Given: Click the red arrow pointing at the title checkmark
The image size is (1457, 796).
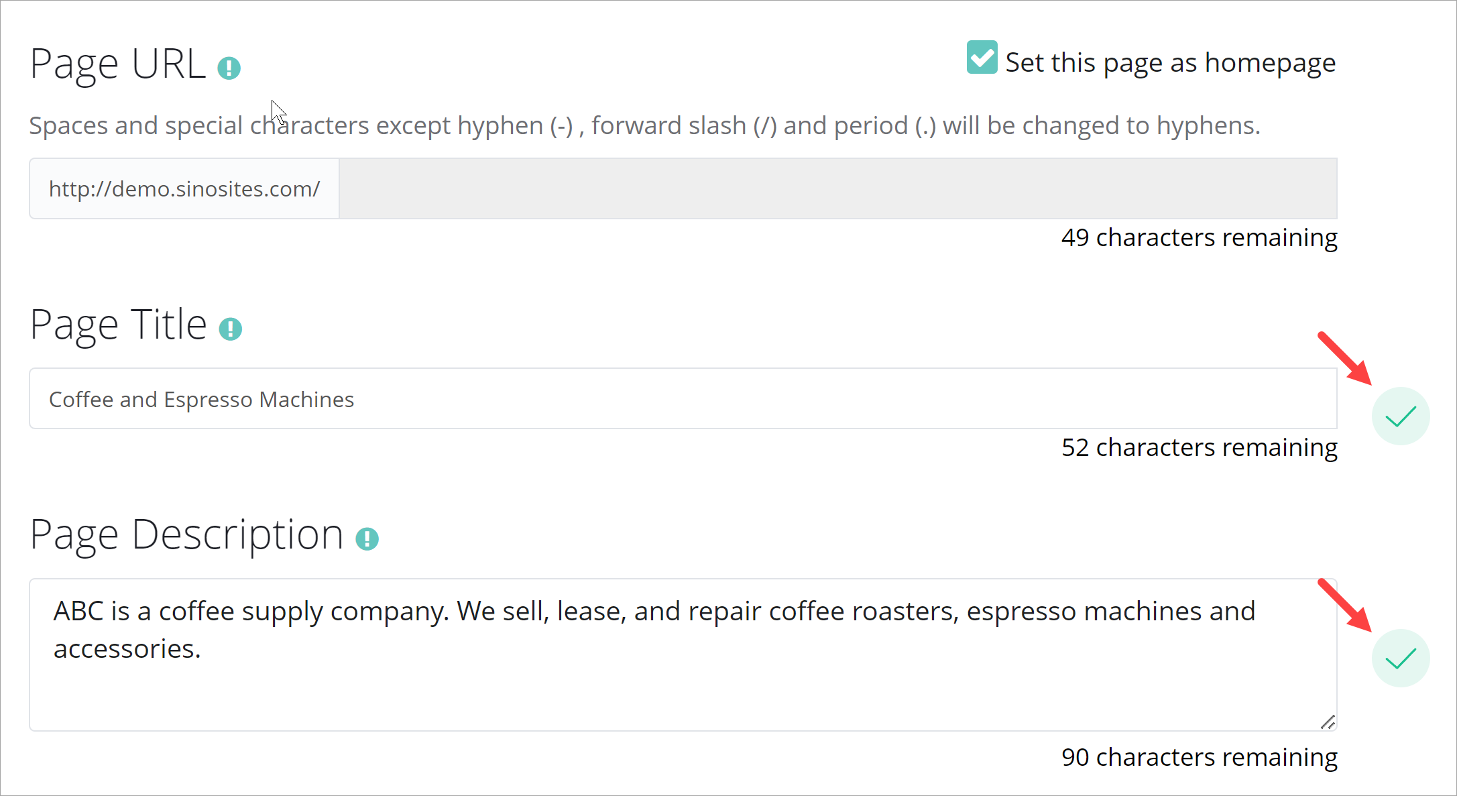Looking at the screenshot, I should click(x=1344, y=359).
